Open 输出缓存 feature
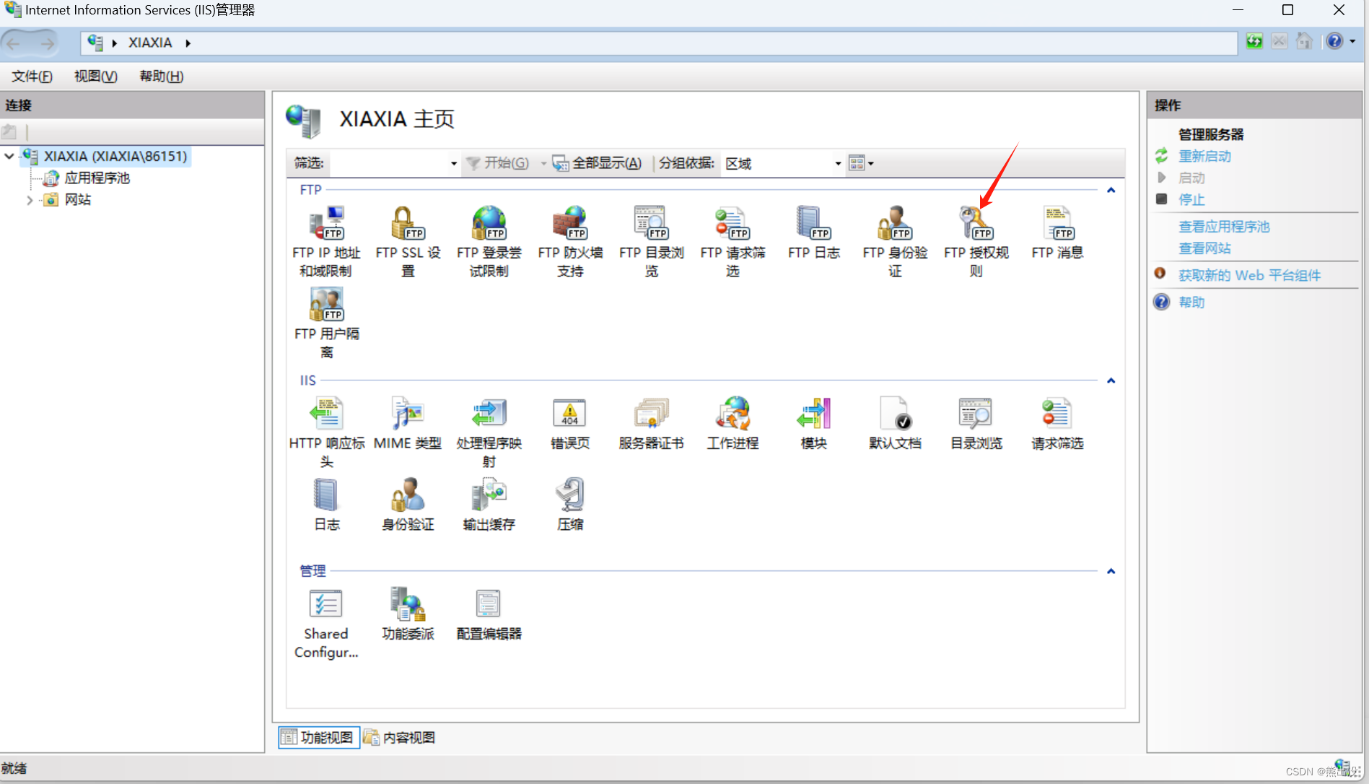The width and height of the screenshot is (1369, 784). (x=489, y=504)
